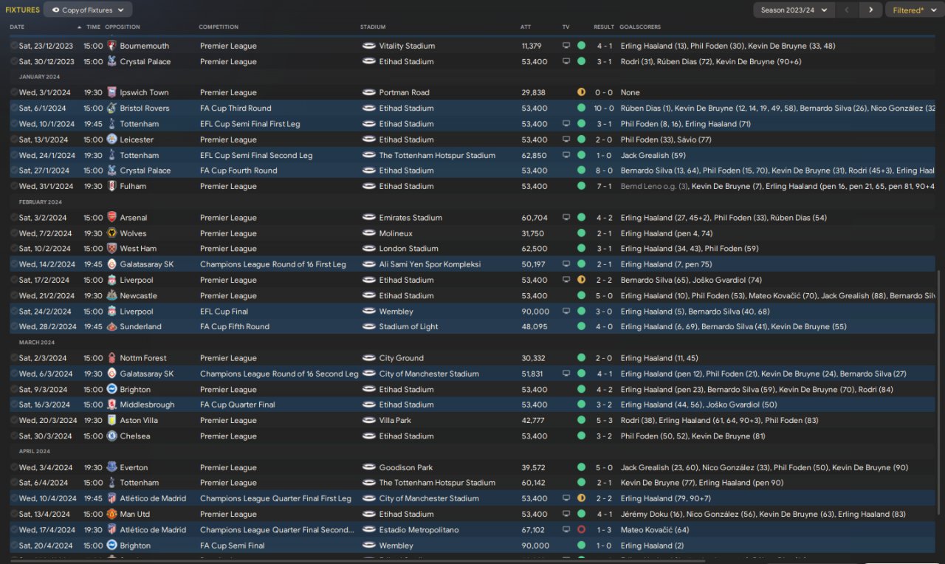
Task: Click the Aston Villa club badge
Action: tap(111, 420)
